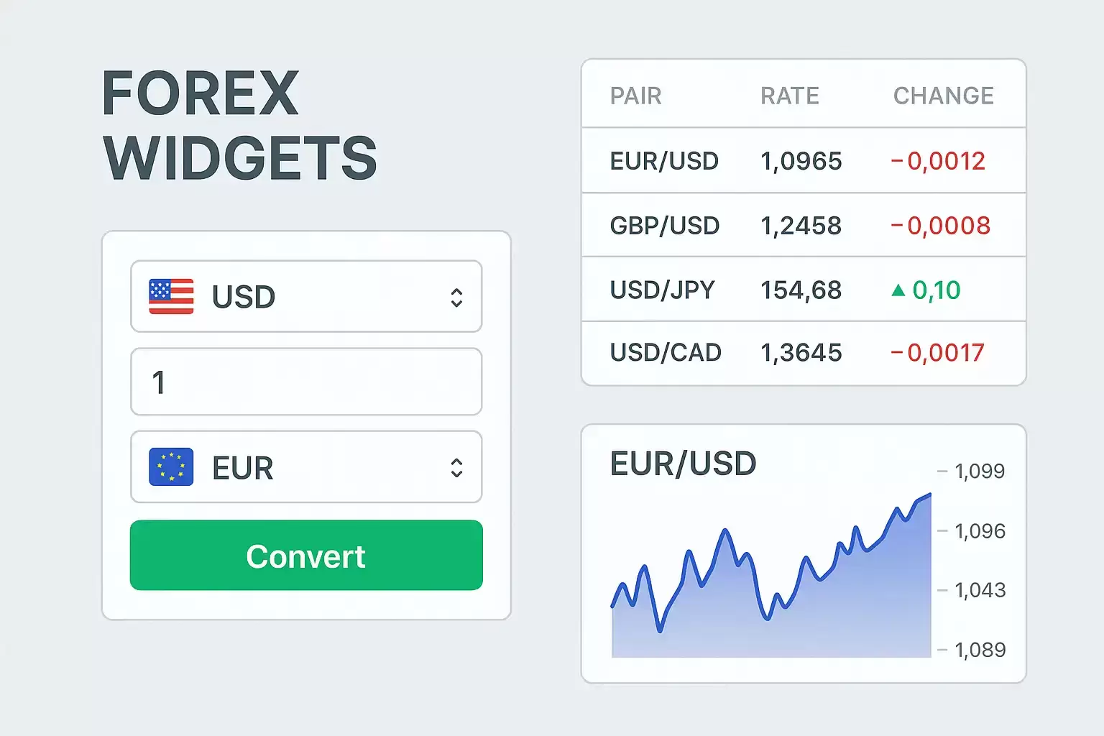Click the EUR/USD chart title
Image resolution: width=1104 pixels, height=736 pixels.
pyautogui.click(x=683, y=464)
